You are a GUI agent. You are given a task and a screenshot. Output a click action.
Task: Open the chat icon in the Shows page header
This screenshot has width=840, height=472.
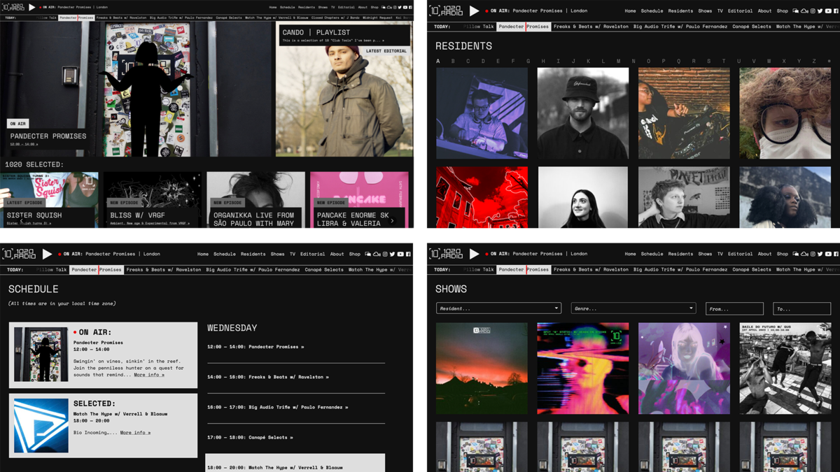(796, 254)
